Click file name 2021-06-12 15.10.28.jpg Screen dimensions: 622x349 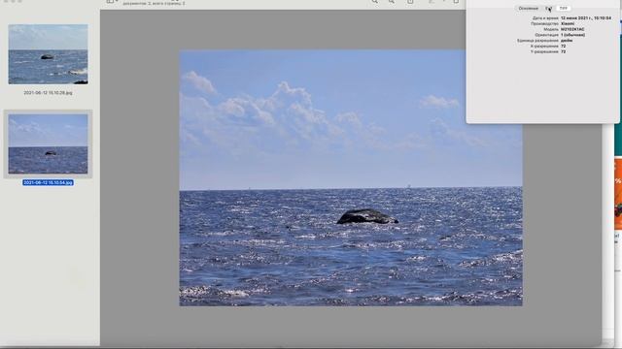pyautogui.click(x=48, y=93)
